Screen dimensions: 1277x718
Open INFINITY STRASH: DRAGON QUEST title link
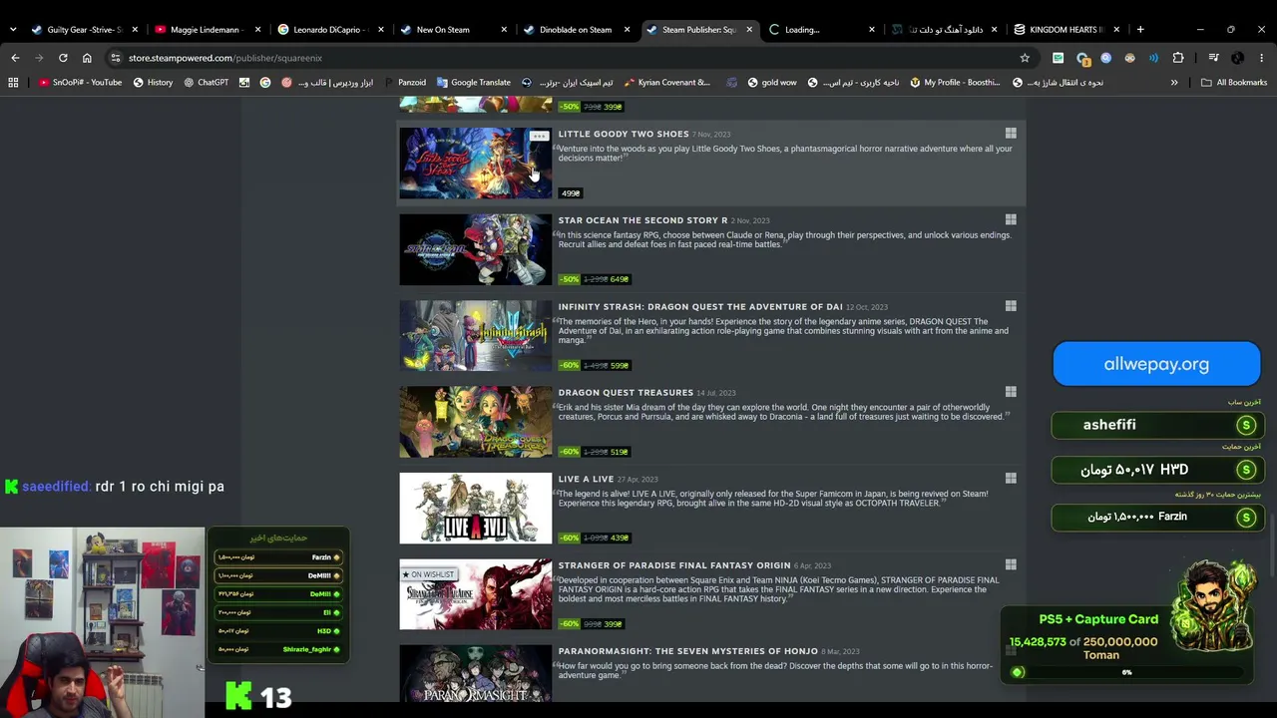pos(700,306)
